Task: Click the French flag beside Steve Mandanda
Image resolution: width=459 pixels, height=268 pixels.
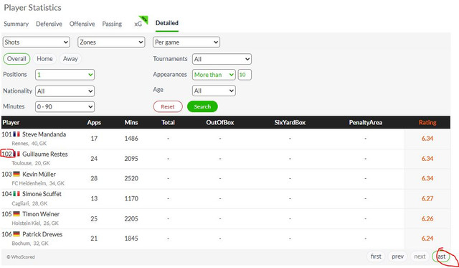Action: tap(16, 134)
